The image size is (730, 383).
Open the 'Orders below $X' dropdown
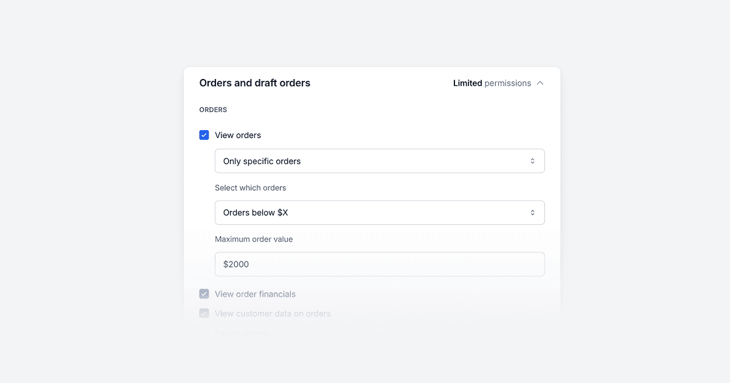(380, 212)
